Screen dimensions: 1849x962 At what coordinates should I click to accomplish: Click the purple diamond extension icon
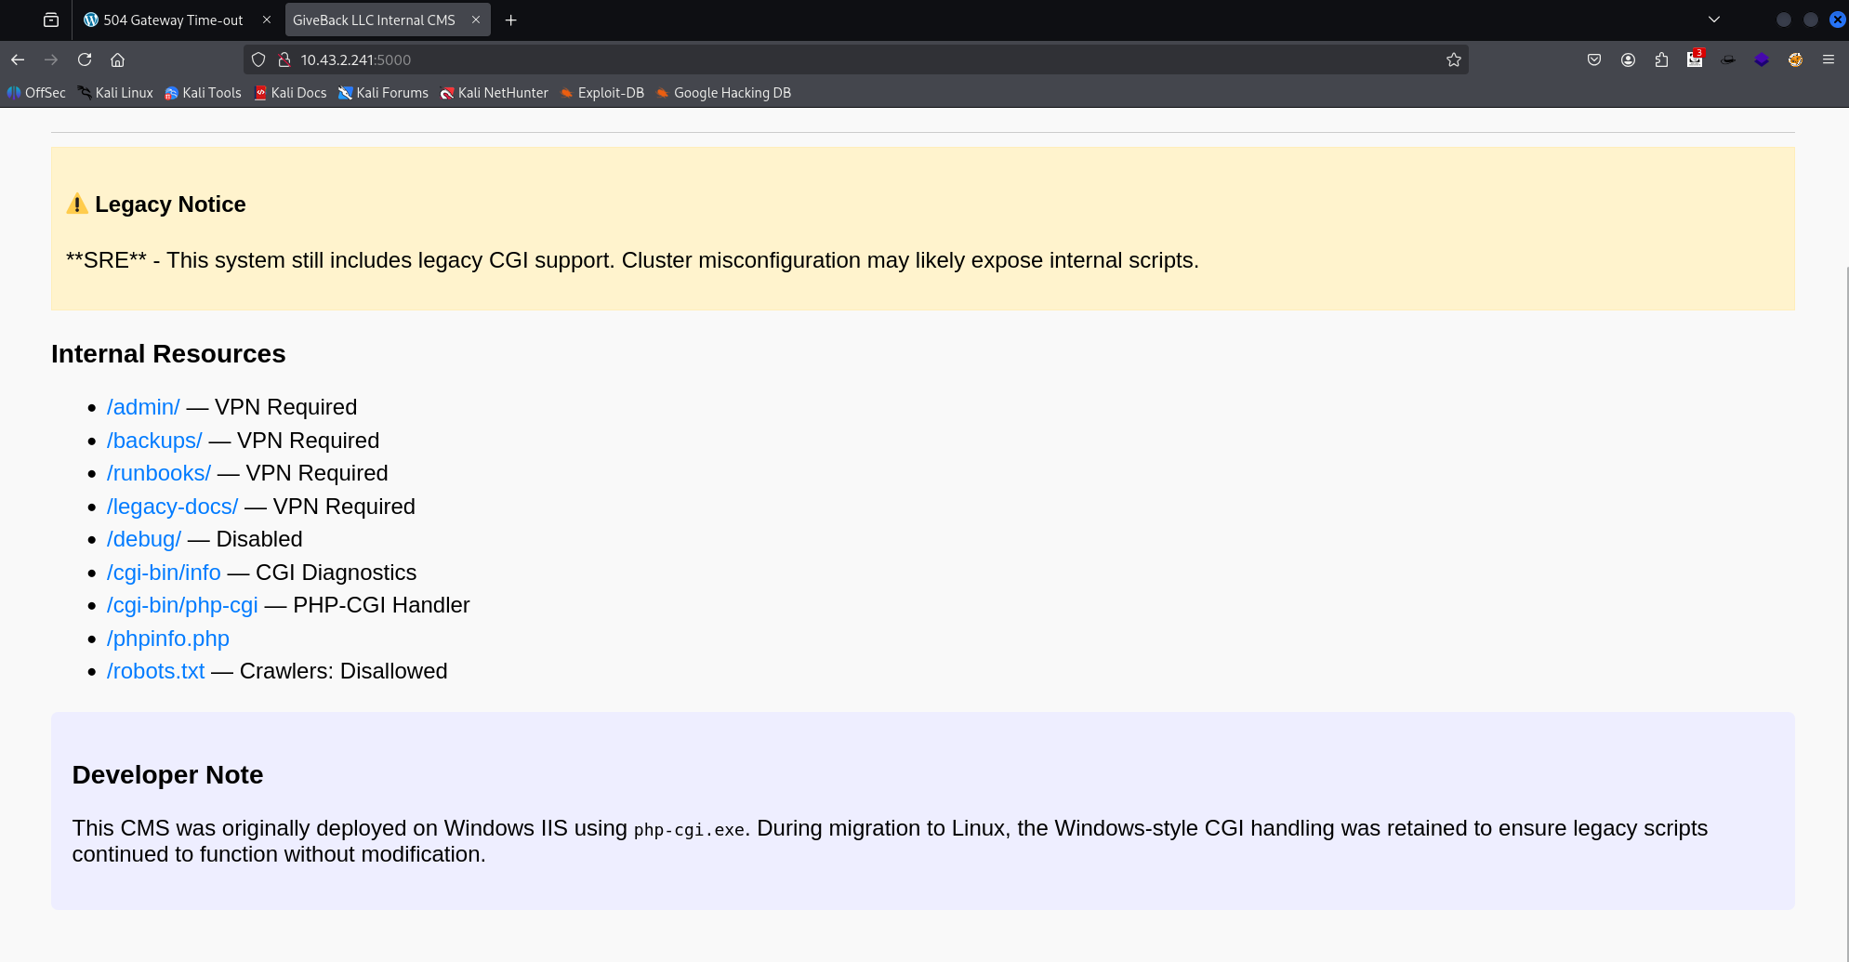coord(1762,59)
